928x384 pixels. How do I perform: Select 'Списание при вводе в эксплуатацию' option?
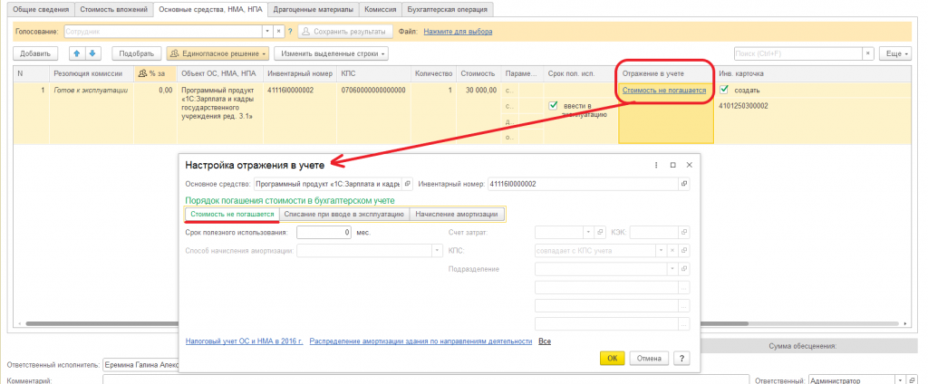click(x=343, y=214)
